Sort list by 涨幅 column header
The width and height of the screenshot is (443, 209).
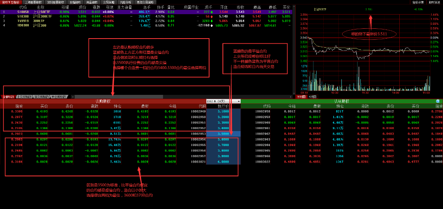[65, 7]
